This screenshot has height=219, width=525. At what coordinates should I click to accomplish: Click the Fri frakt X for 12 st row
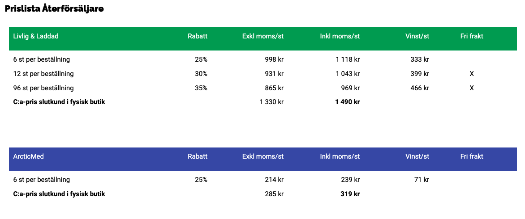(472, 74)
